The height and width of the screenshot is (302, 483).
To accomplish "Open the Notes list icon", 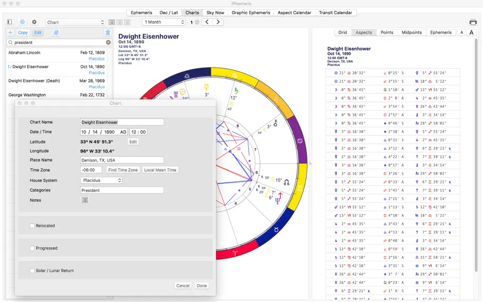I will tap(85, 200).
